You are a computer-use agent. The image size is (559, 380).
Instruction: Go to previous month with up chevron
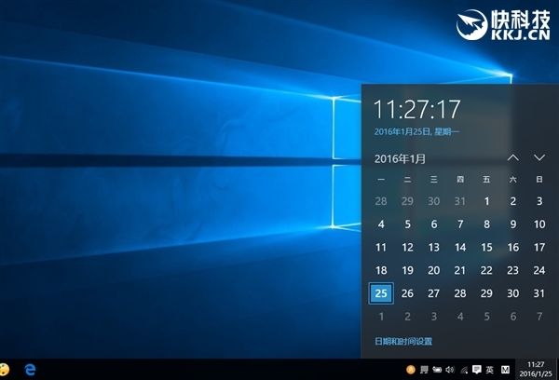[x=512, y=158]
